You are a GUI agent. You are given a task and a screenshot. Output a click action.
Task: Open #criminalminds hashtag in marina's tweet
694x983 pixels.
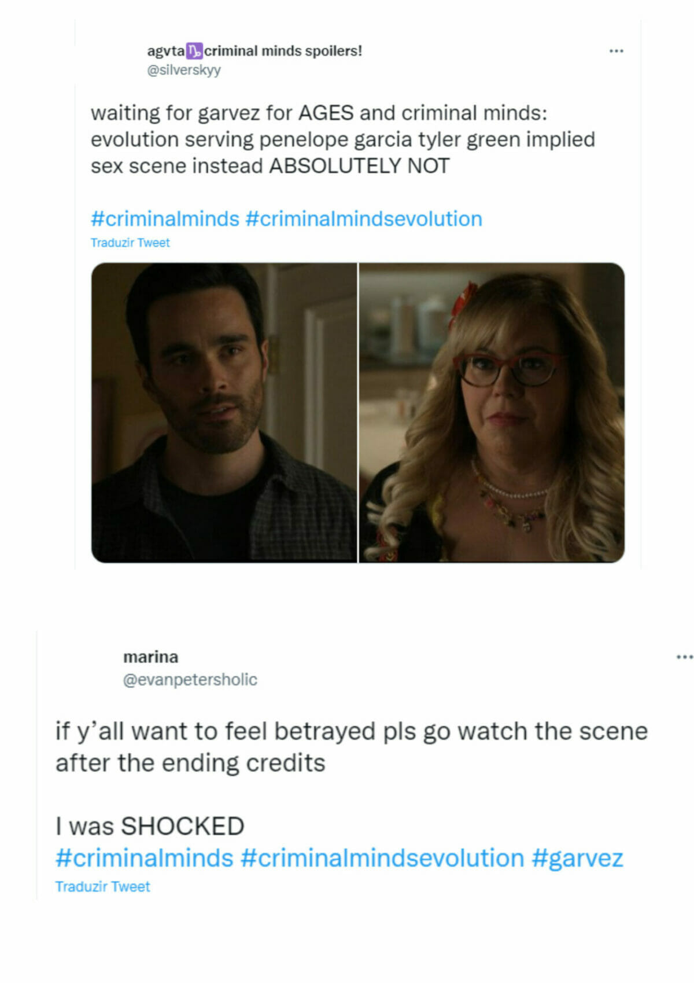(145, 858)
